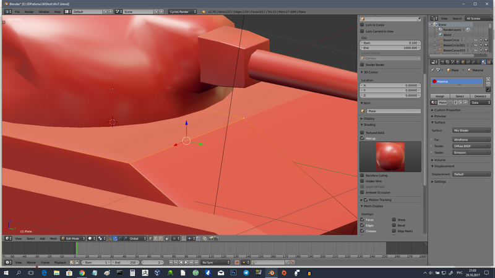Open the Mesh menu in 3D view header
This screenshot has height=278, width=495.
[53, 238]
